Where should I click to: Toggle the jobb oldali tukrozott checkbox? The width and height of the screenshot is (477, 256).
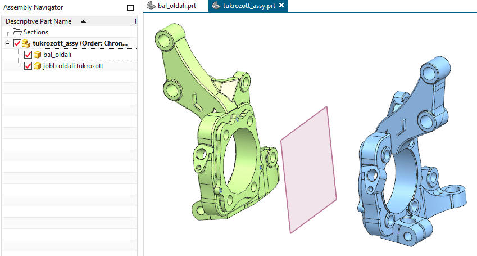[28, 66]
